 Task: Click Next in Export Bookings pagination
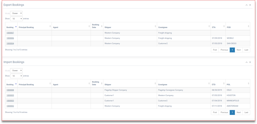click(x=239, y=50)
